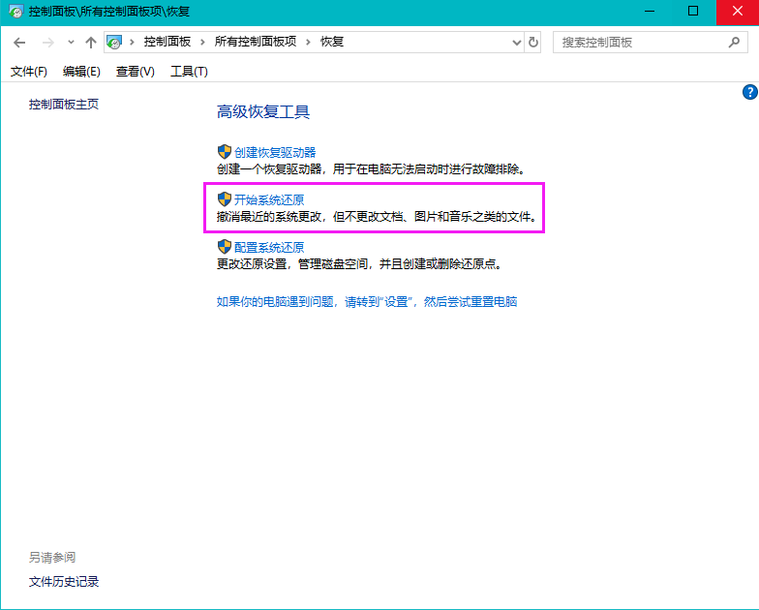The image size is (759, 610).
Task: Click the 搜索控制面板 search box
Action: pos(639,43)
